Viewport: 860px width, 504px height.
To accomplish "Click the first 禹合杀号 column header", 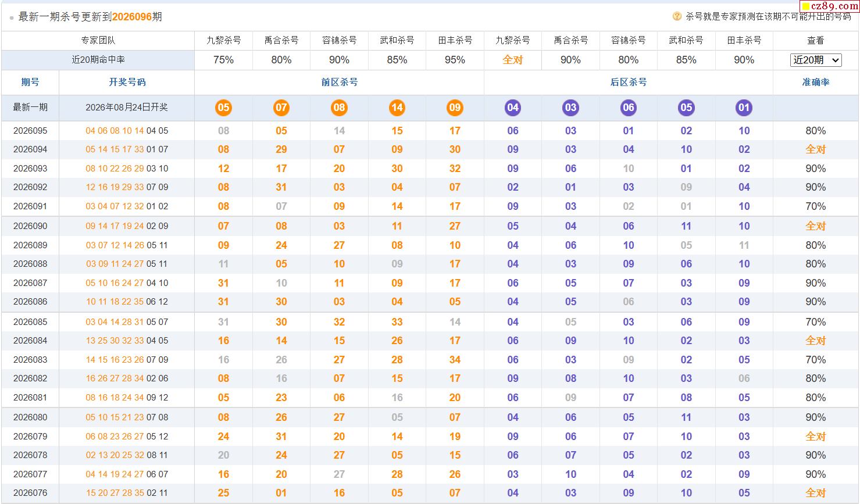I will [281, 41].
